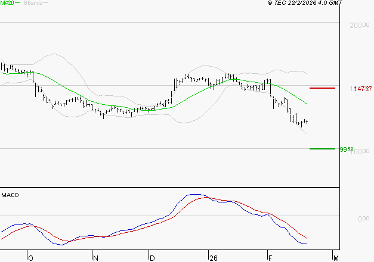Click the MA20 legend label
The width and height of the screenshot is (374, 262).
click(x=7, y=3)
